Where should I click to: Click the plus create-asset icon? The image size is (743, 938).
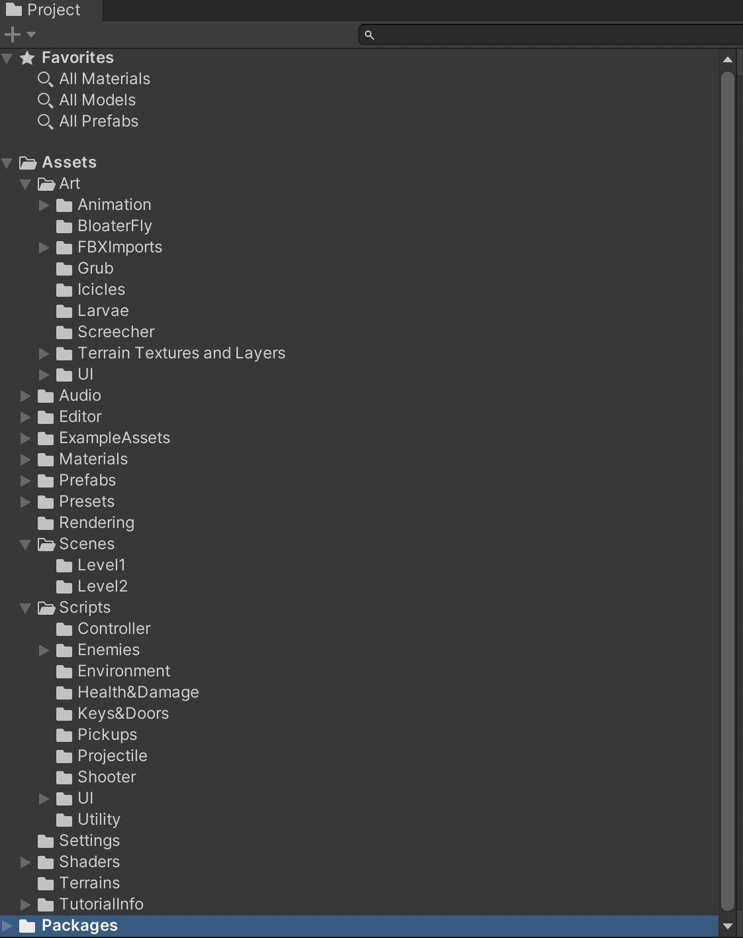click(x=12, y=34)
